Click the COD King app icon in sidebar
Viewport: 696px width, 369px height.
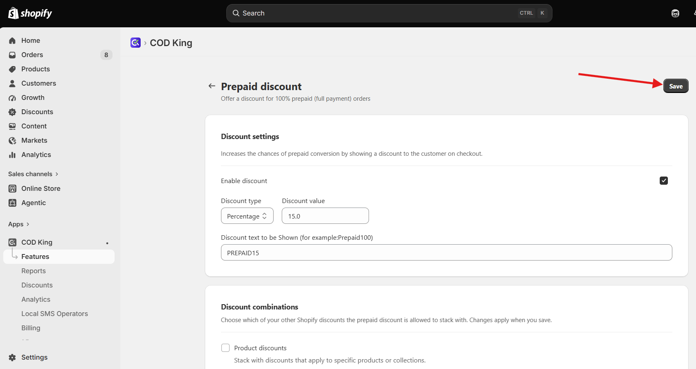13,242
